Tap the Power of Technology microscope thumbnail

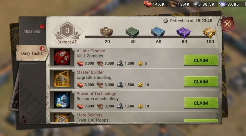[62, 100]
